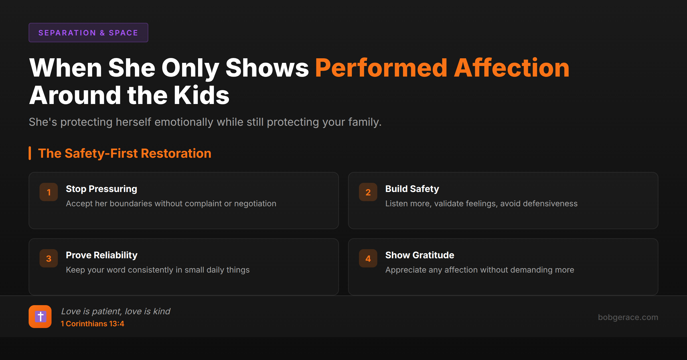Click the number 4 badge
Image resolution: width=687 pixels, height=360 pixels.
pyautogui.click(x=368, y=258)
